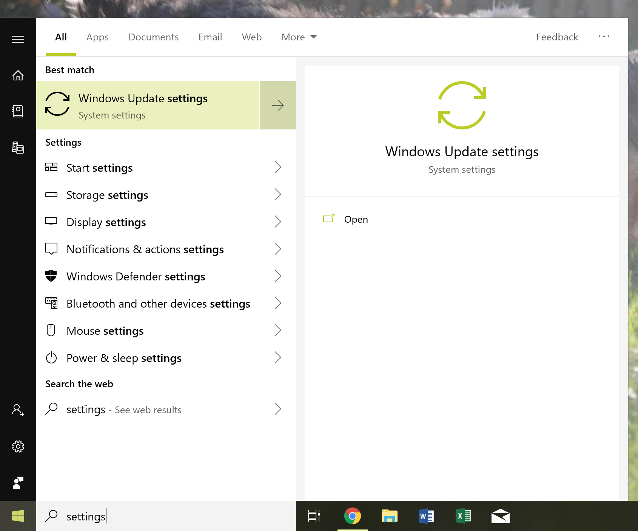
Task: Click the search input field with 'settings'
Action: pos(166,516)
